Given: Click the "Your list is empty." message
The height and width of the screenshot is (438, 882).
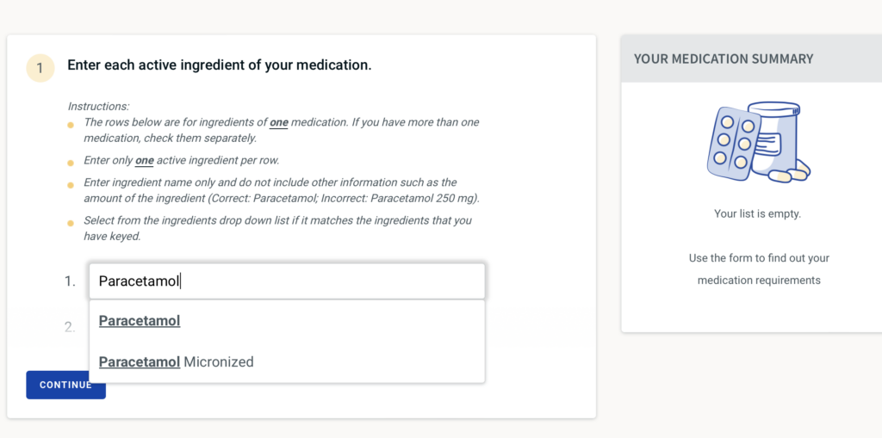Looking at the screenshot, I should pos(757,213).
